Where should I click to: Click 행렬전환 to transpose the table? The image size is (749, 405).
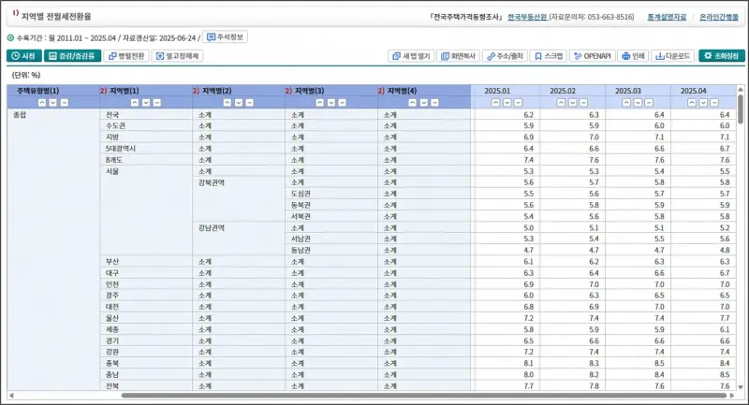click(x=126, y=56)
